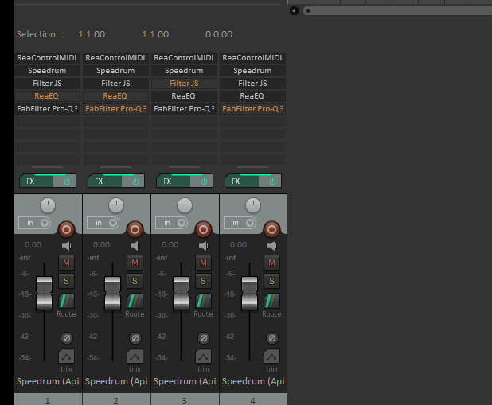
Task: Mute track 2
Action: (x=135, y=263)
